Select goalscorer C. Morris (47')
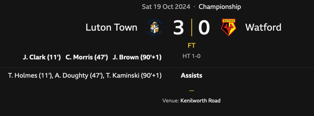The image size is (314, 116). 87,57
